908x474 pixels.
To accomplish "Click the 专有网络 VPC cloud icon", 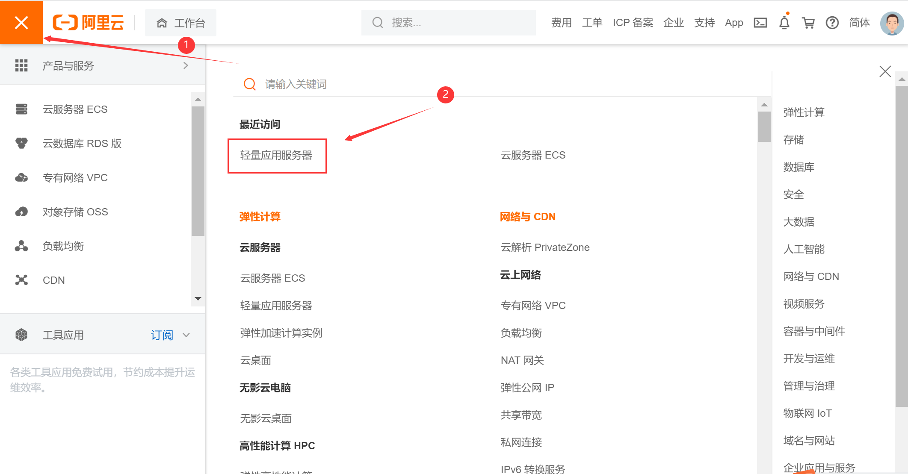I will [21, 177].
